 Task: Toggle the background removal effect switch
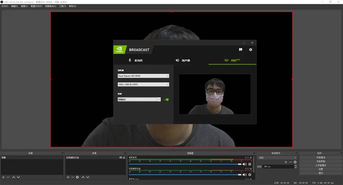point(166,100)
